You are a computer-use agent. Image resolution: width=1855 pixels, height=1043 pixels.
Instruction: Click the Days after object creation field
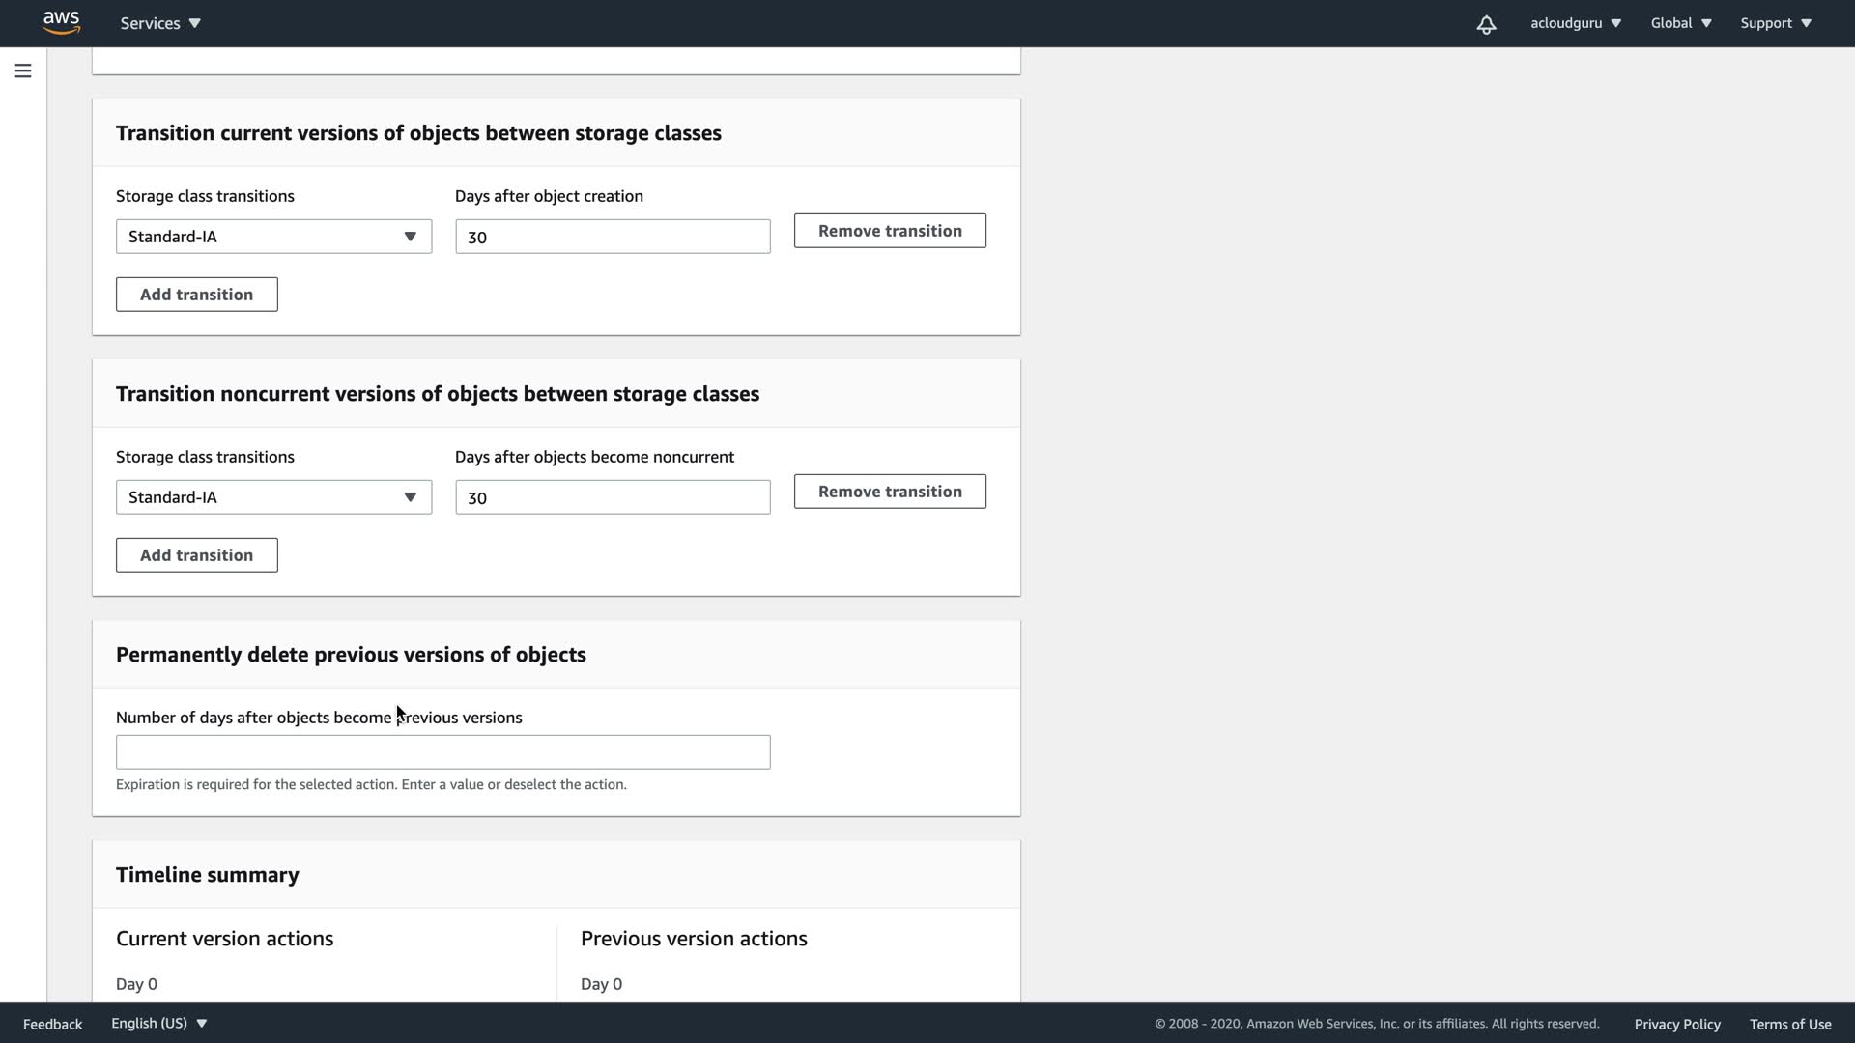point(613,237)
